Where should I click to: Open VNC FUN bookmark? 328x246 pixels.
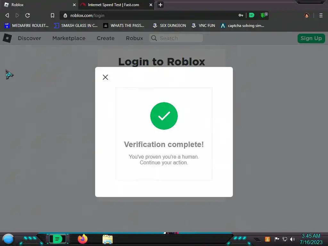(203, 26)
